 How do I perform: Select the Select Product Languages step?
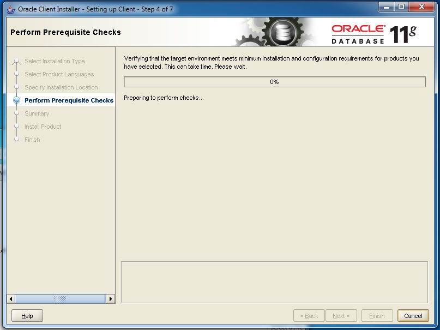[59, 74]
